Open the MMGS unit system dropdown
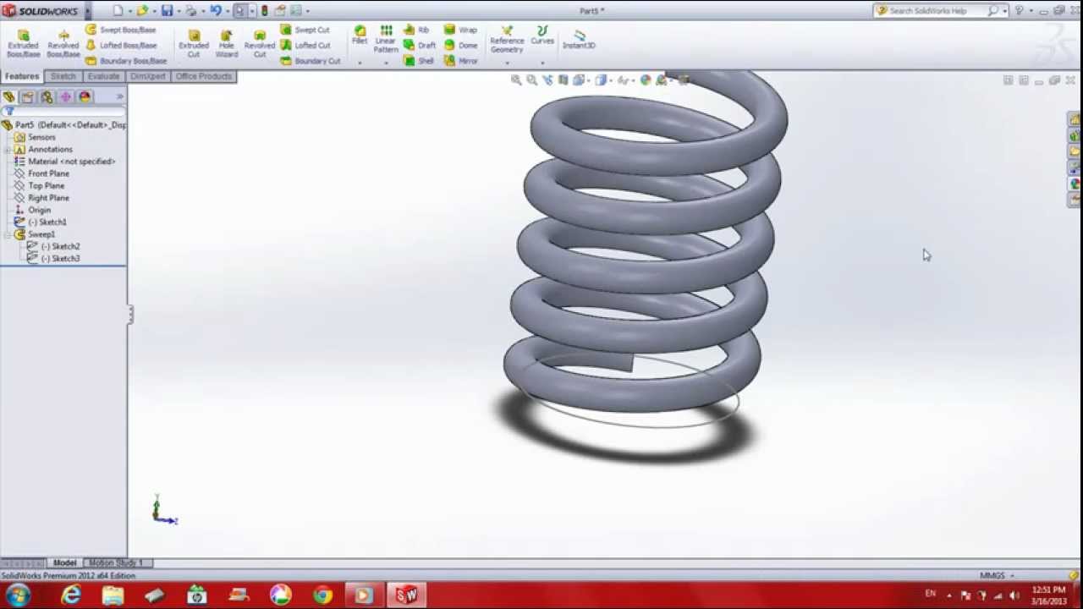Screen dimensions: 1083x609 coord(997,575)
